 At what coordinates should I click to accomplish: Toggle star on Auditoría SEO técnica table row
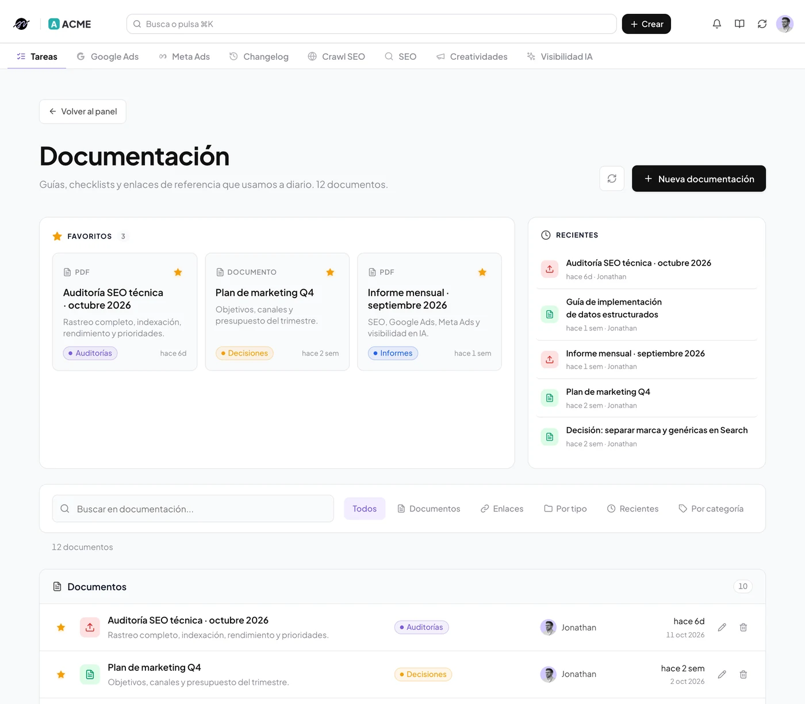(x=61, y=628)
